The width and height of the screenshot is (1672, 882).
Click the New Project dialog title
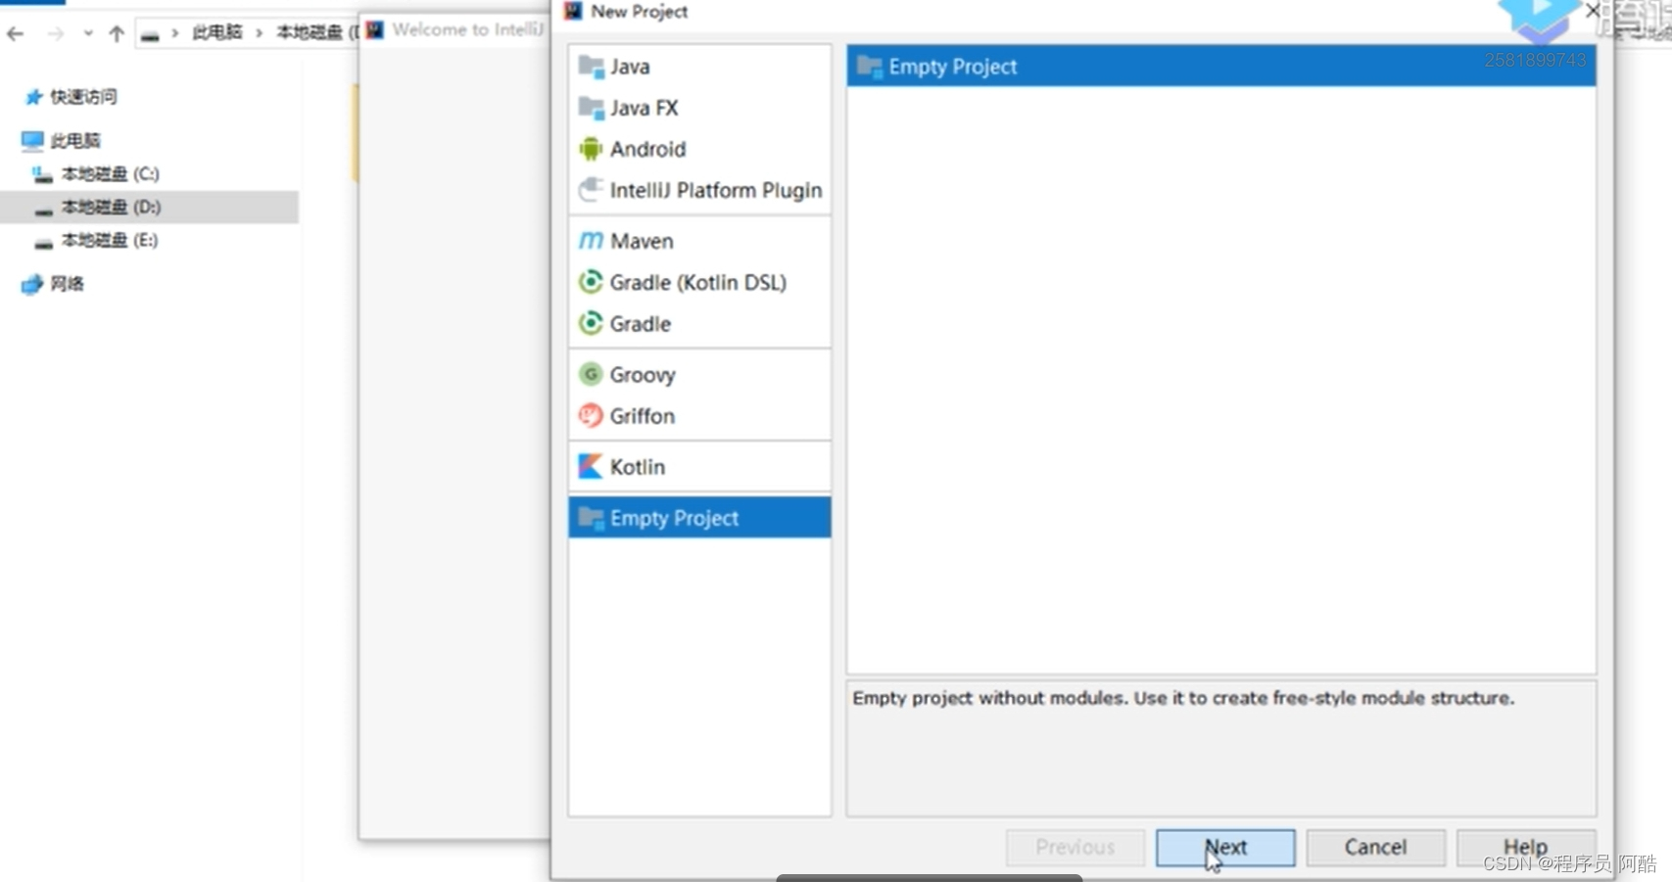(x=639, y=12)
